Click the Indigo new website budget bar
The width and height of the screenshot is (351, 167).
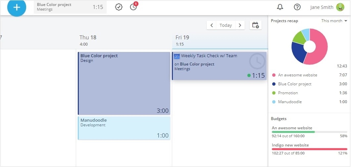click(x=309, y=149)
